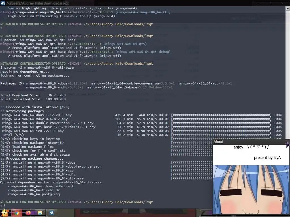Viewport: 290px width, 217px height.
Task: Click the '(5/5) checking keys in keyring' line
Action: (x=30, y=139)
